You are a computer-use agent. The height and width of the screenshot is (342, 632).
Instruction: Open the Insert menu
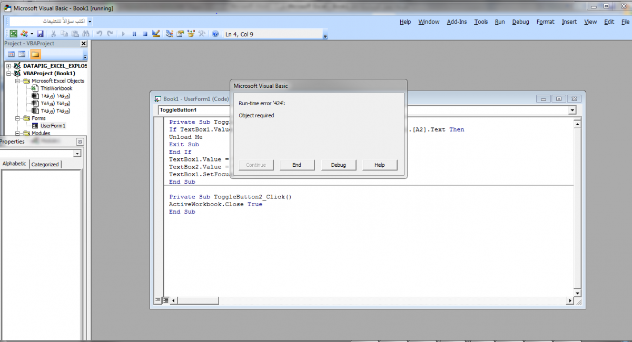tap(569, 22)
